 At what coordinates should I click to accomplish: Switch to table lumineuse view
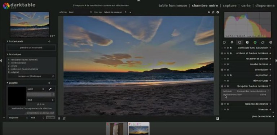(173, 5)
